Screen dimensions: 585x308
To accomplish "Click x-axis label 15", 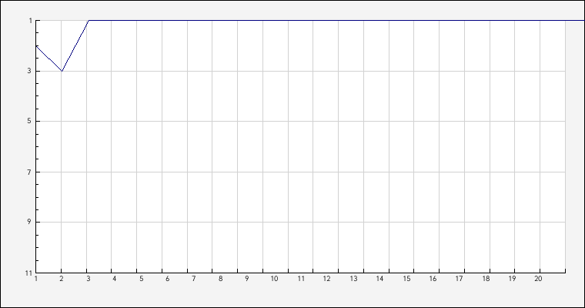I will (406, 279).
